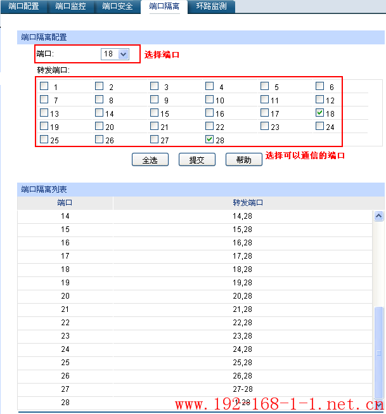Viewport: 386px width, 414px height.
Task: Check forwarding port 16 checkbox
Action: [x=210, y=112]
